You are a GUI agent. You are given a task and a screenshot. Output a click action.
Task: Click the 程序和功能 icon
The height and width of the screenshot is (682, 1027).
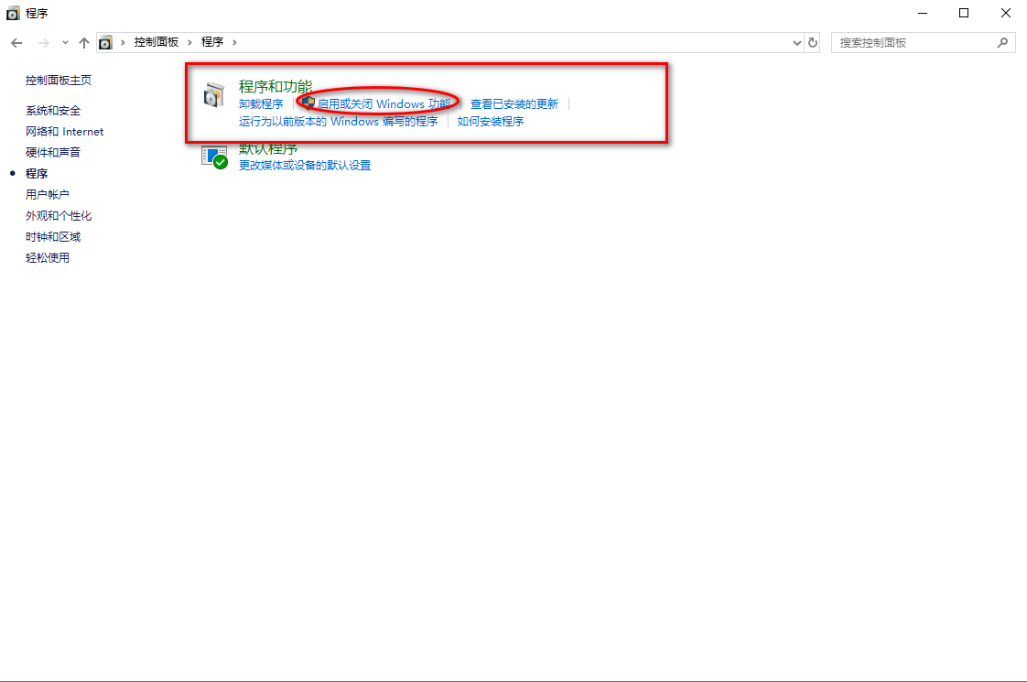tap(214, 95)
